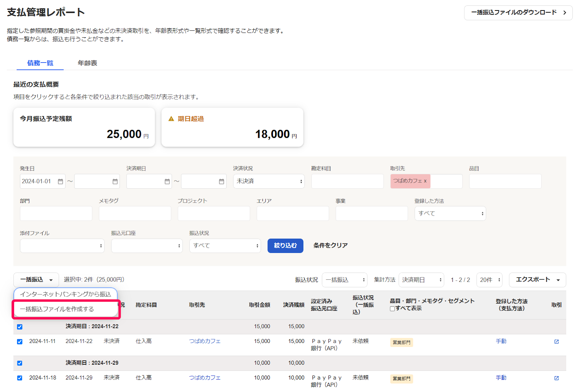Open the 振込元口座 filter dropdown
The width and height of the screenshot is (580, 390).
147,246
